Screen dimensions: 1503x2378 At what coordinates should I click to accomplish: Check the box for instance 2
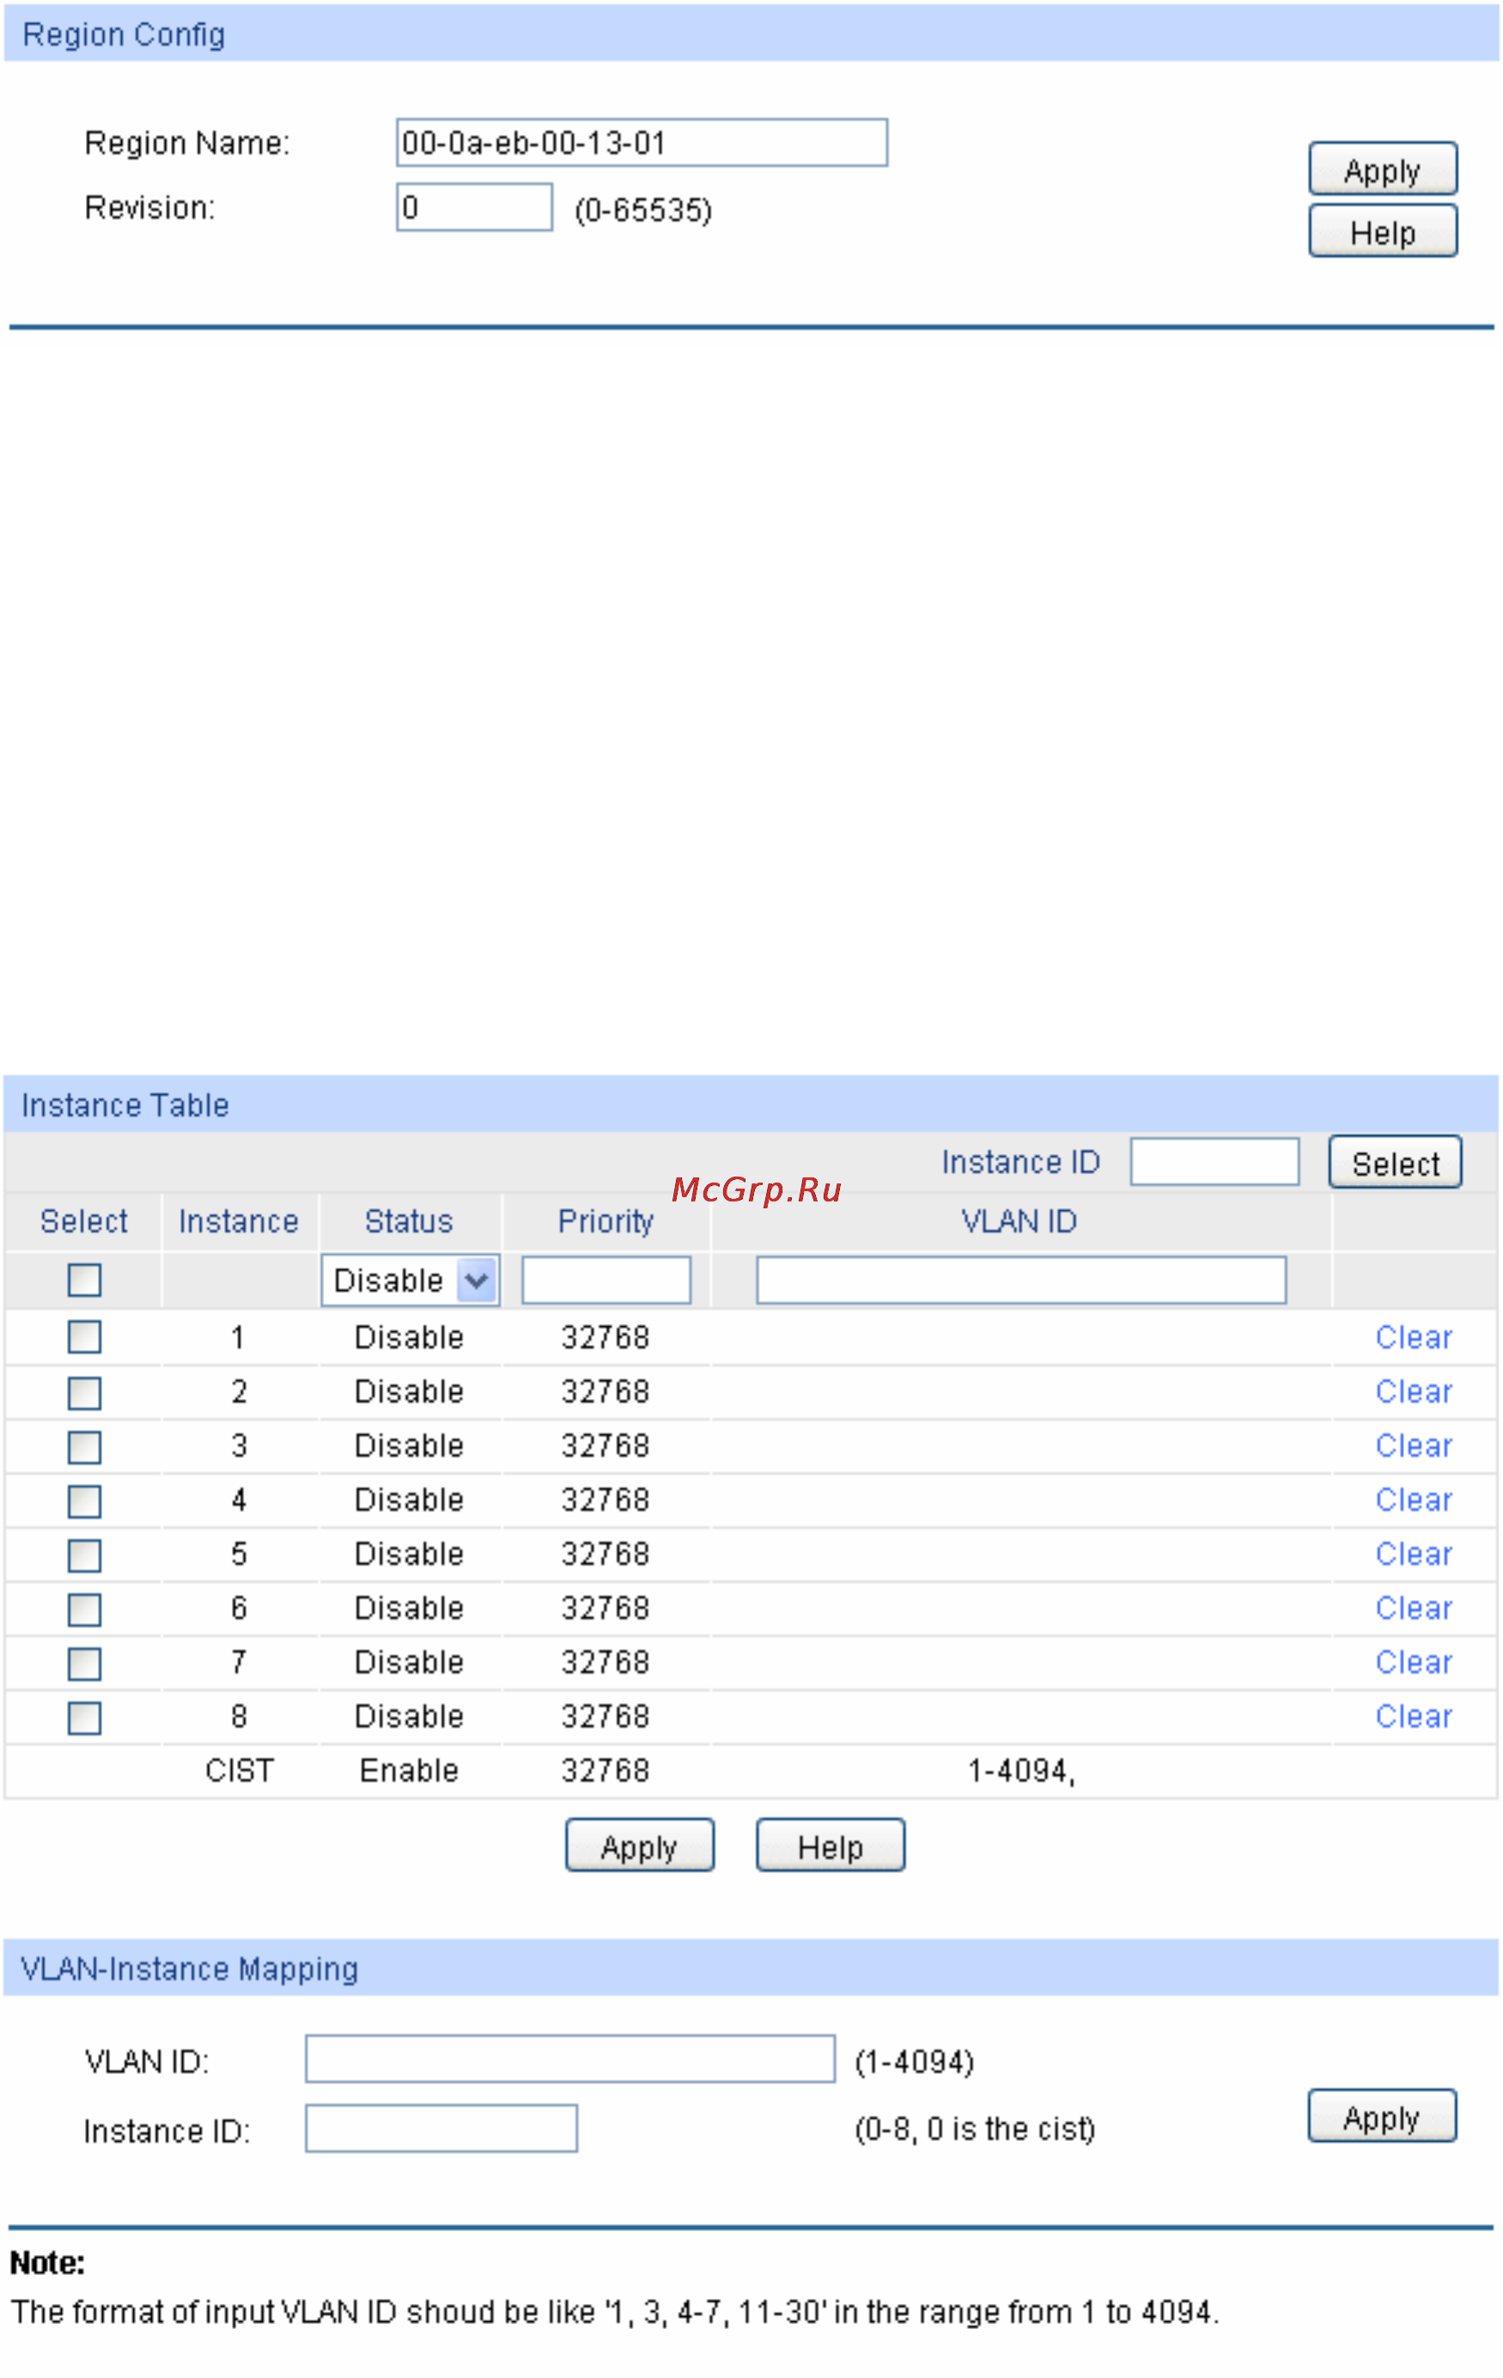[x=85, y=1395]
